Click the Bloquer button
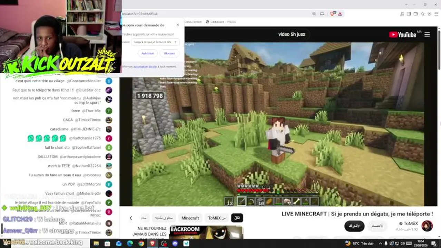The height and width of the screenshot is (248, 441). coord(169,53)
